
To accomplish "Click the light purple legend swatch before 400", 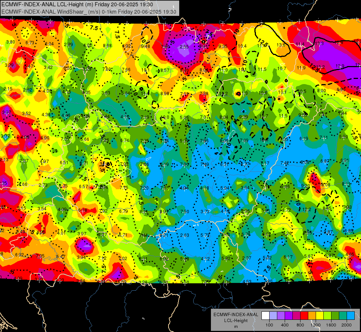I will [281, 316].
